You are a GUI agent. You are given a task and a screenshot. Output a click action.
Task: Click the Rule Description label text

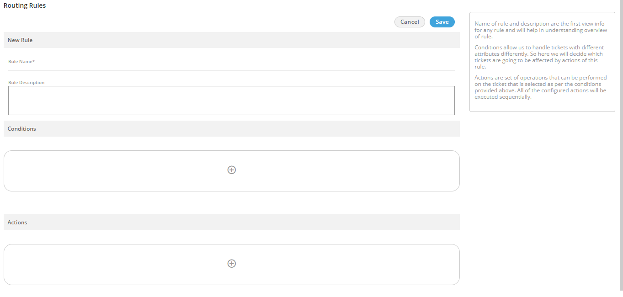(x=27, y=83)
